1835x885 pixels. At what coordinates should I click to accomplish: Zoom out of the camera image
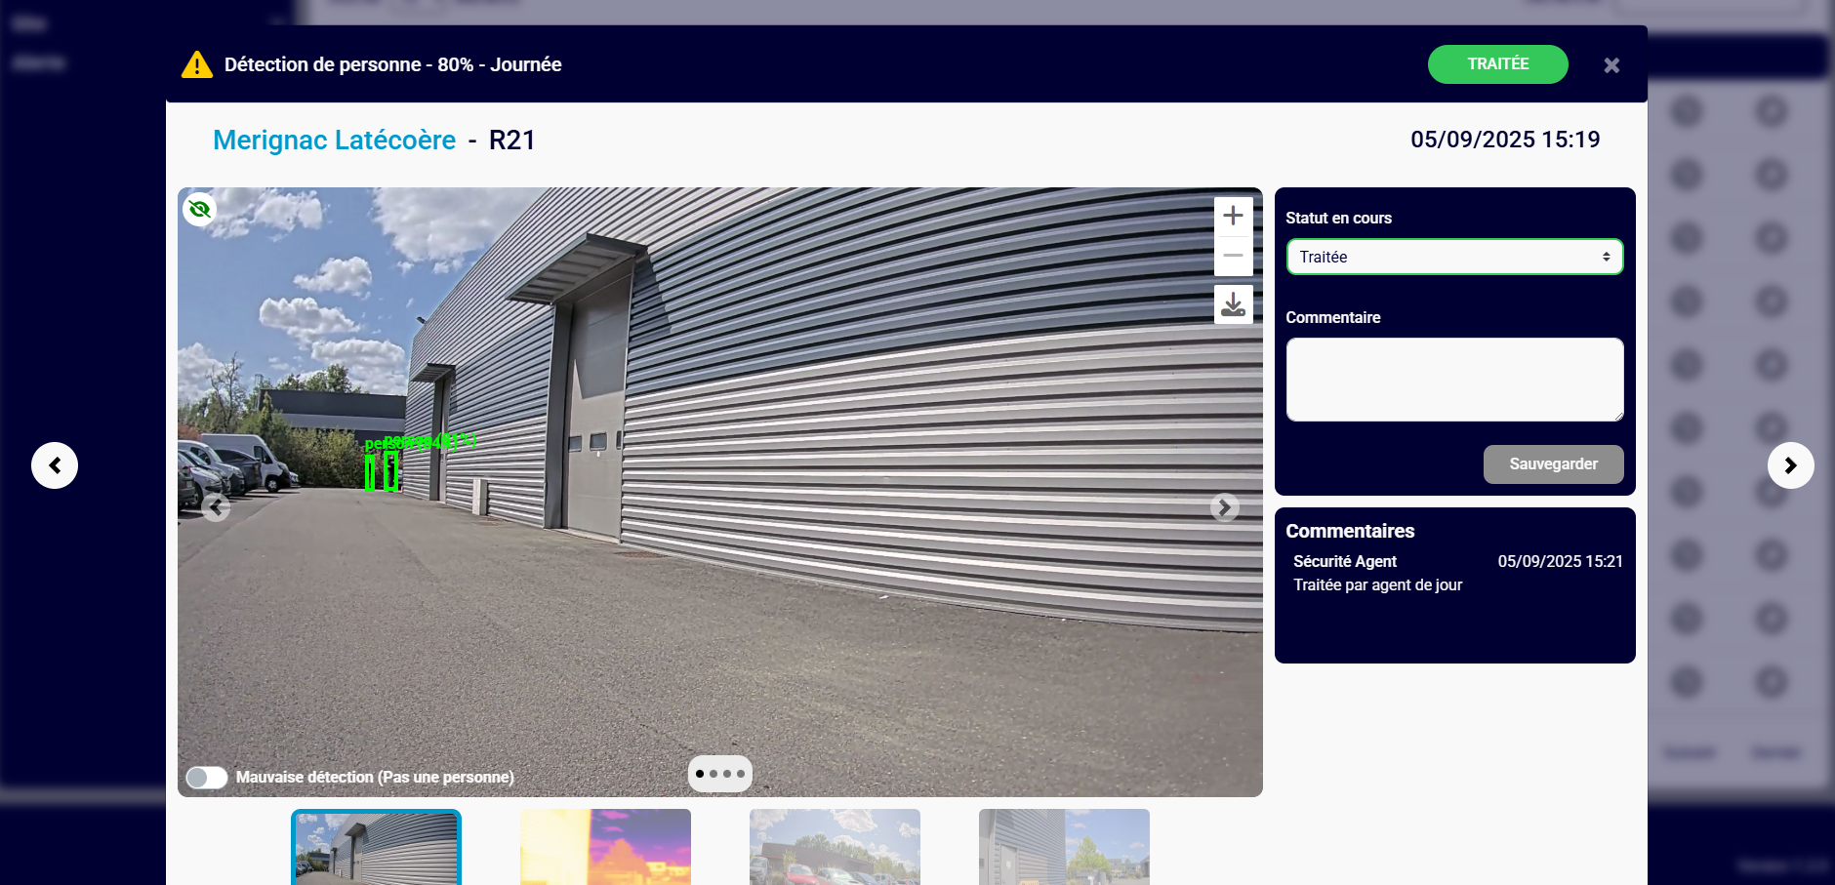1233,256
